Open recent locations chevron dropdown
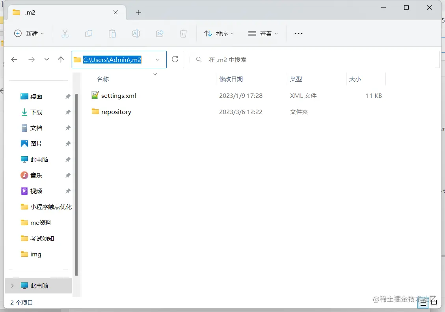The image size is (445, 312). click(47, 59)
